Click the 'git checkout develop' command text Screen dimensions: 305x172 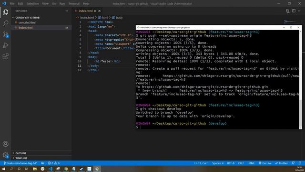pyautogui.click(x=161, y=109)
